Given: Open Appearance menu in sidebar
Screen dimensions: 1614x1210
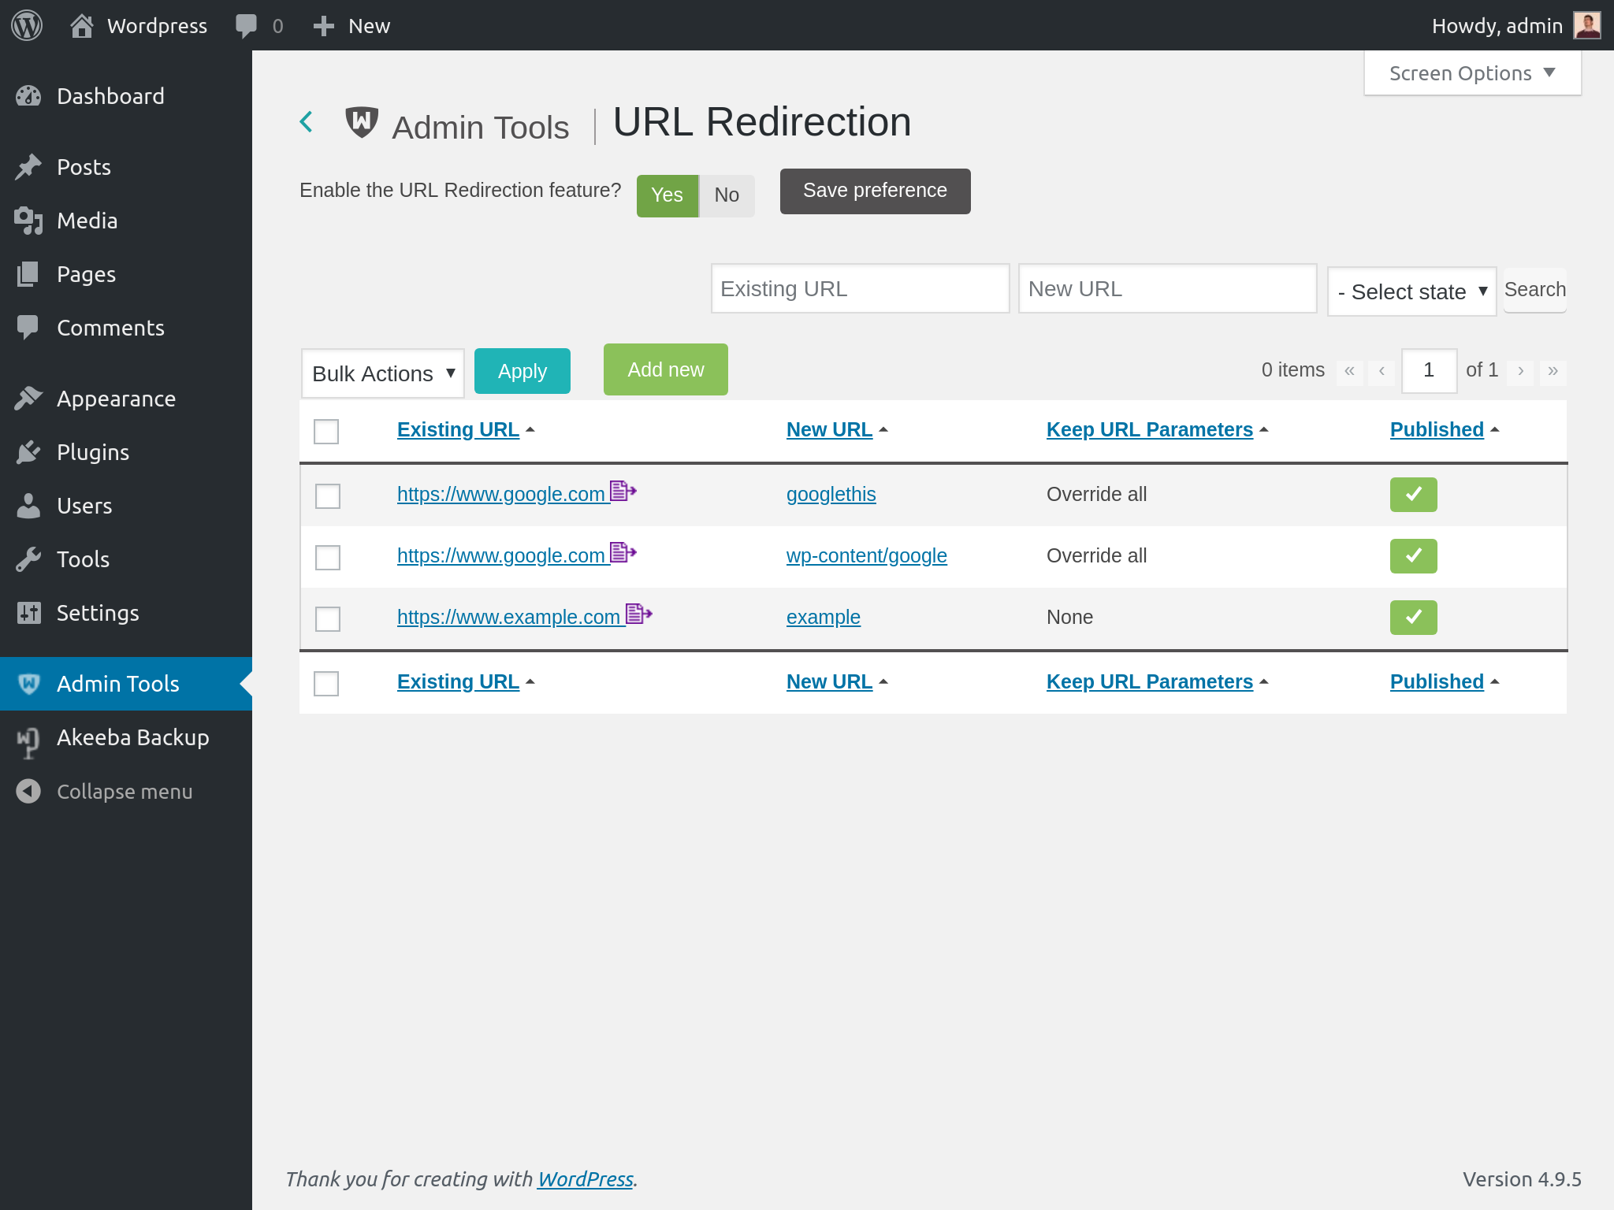Looking at the screenshot, I should [126, 399].
